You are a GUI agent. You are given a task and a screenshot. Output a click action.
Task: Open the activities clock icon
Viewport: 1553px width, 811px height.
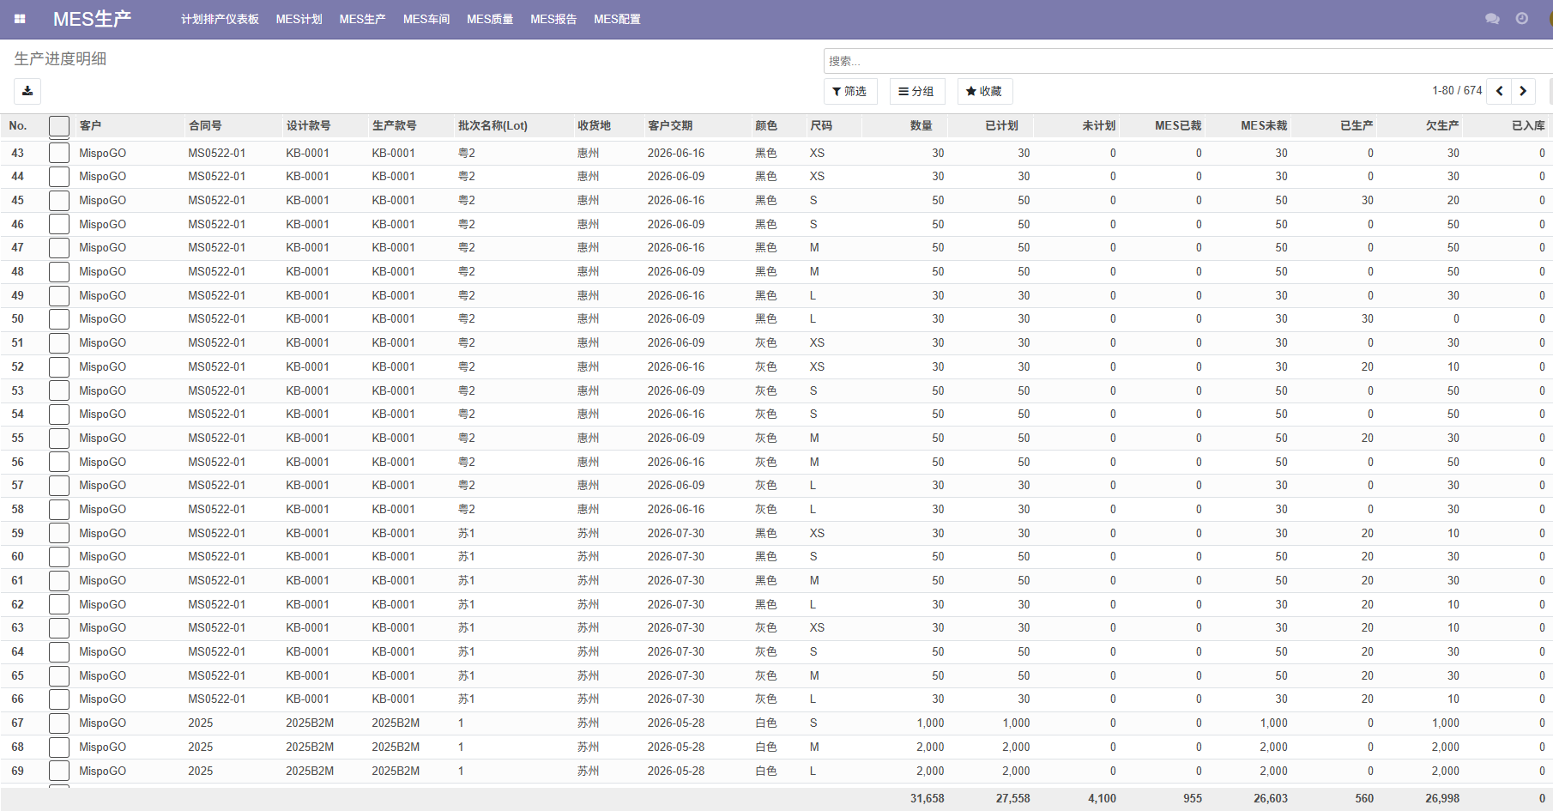click(x=1522, y=19)
